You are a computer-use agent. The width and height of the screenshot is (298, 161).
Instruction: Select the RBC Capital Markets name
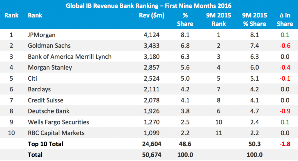coord(56,133)
